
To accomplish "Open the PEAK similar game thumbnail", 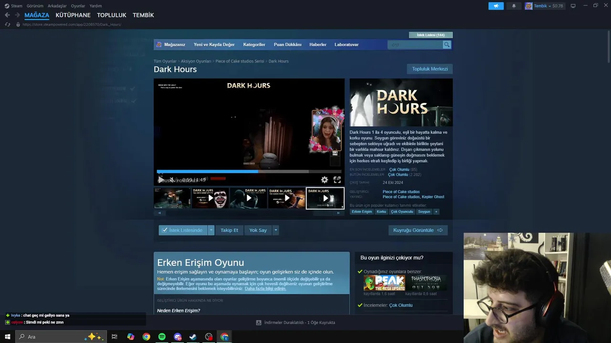I will (x=384, y=283).
